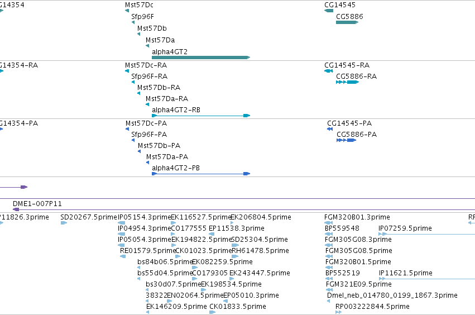The width and height of the screenshot is (475, 315).
Task: Click the CG14545 gene label
Action: pyautogui.click(x=339, y=5)
